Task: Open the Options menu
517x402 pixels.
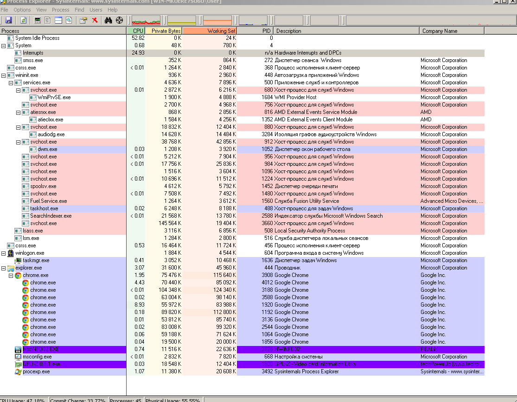Action: 22,10
